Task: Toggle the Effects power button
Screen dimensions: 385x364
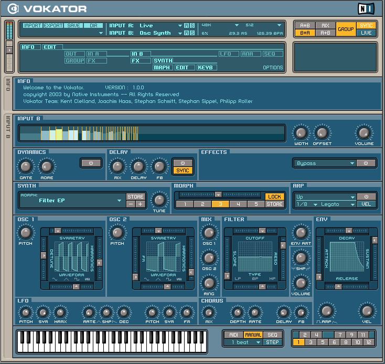Action: [366, 163]
